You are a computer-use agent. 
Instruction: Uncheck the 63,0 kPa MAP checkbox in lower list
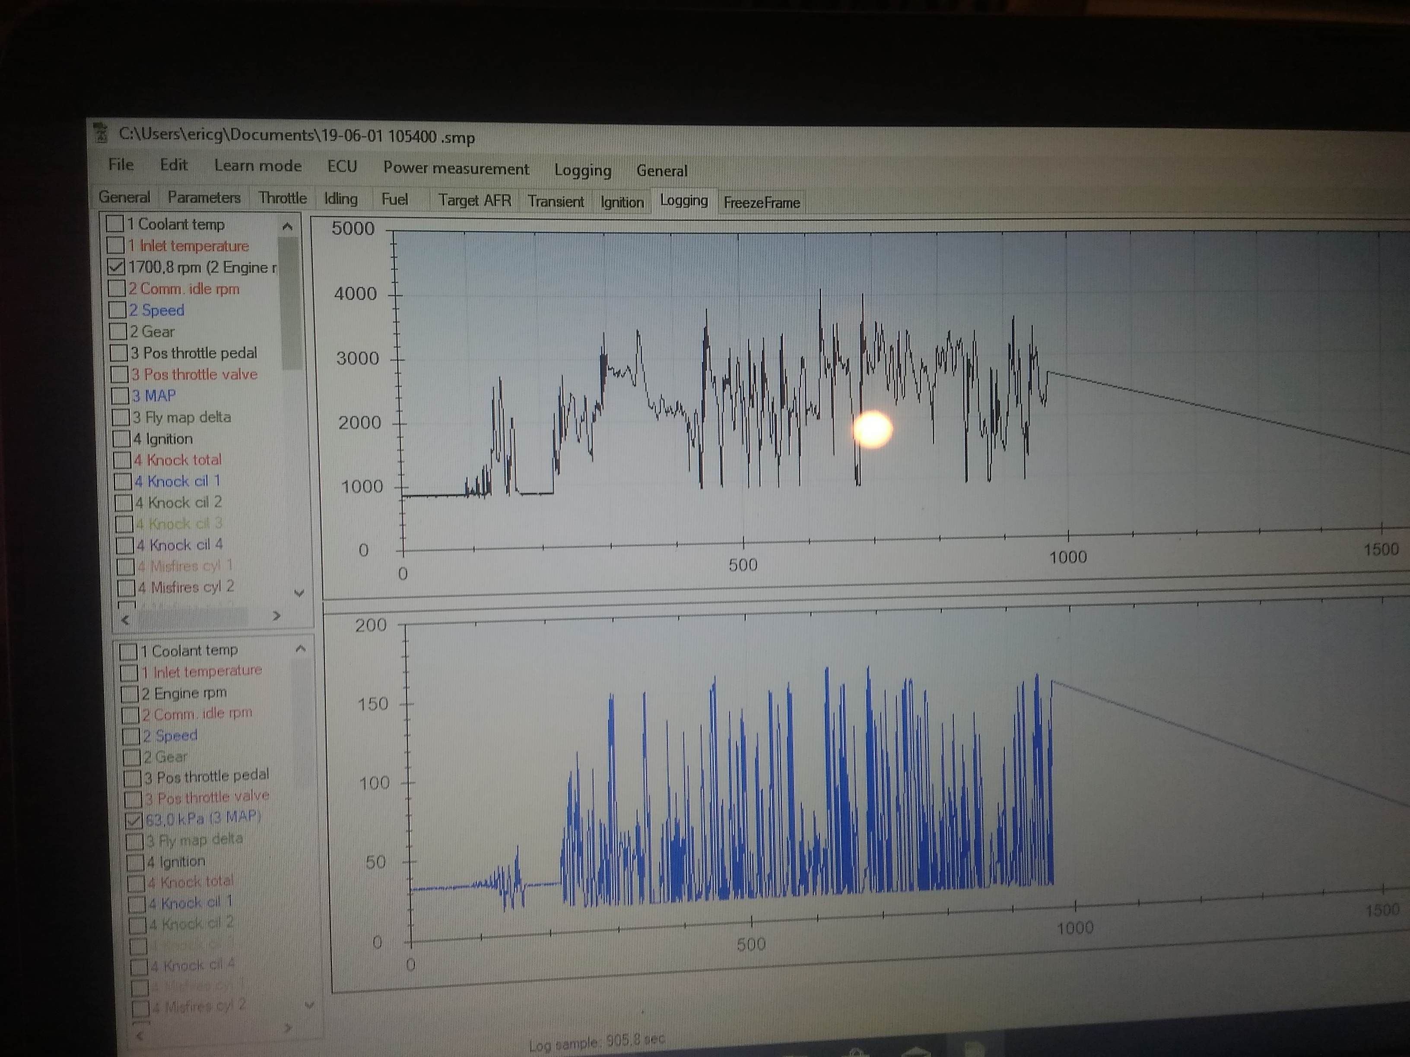click(x=134, y=820)
